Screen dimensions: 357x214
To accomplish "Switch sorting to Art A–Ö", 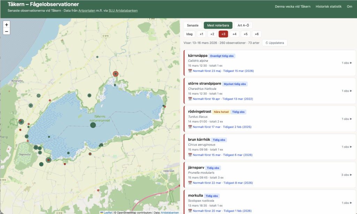I will [x=243, y=25].
